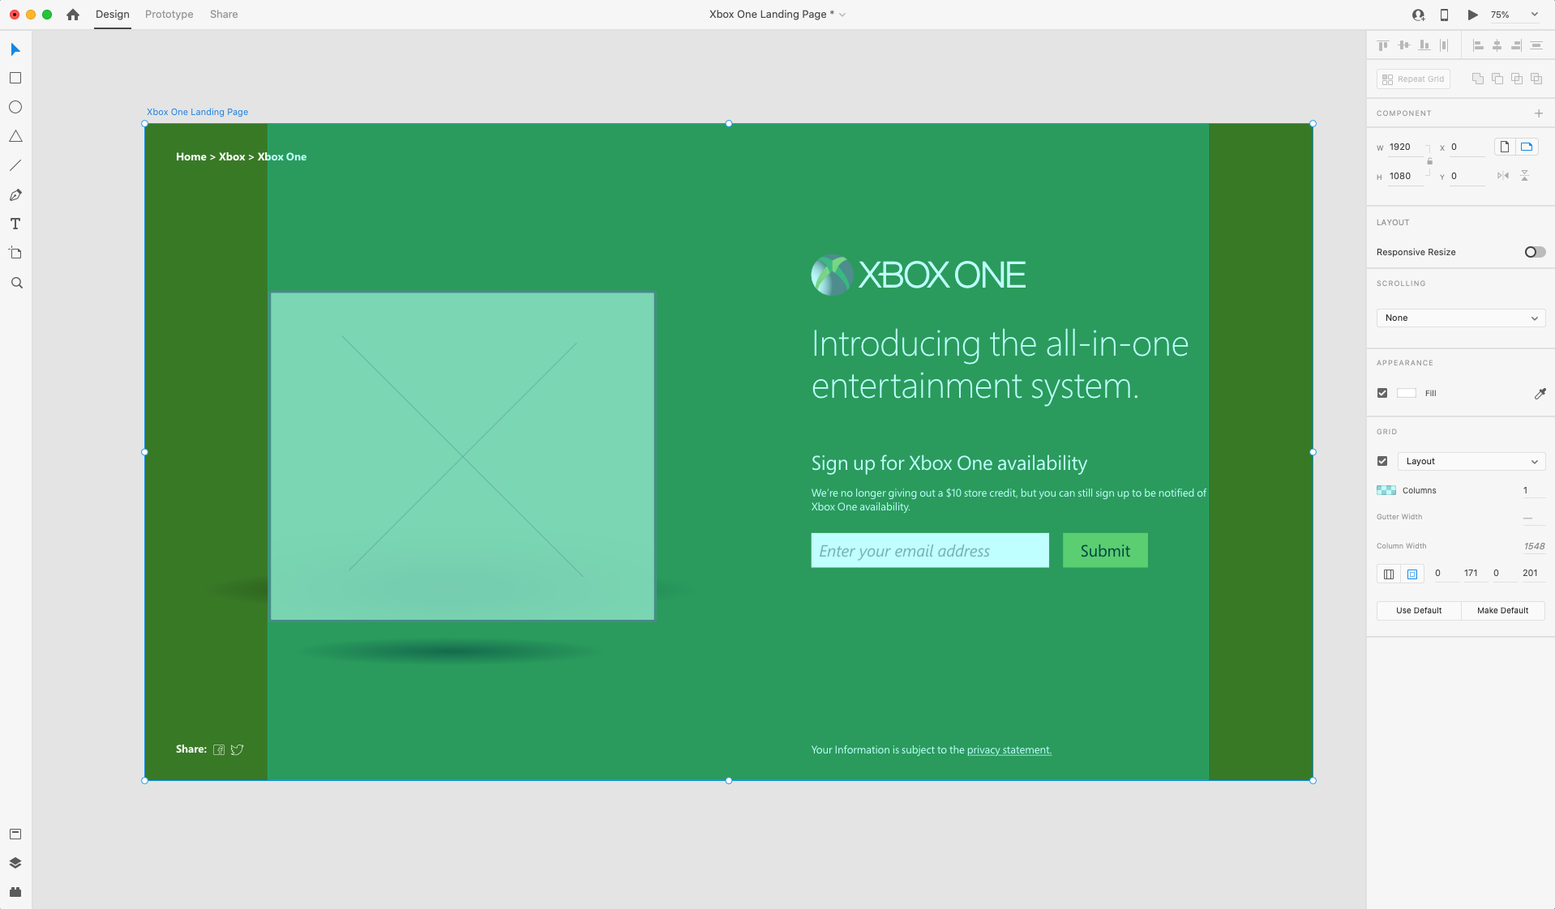Viewport: 1555px width, 909px height.
Task: Click the invite to document icon
Action: tap(1418, 15)
